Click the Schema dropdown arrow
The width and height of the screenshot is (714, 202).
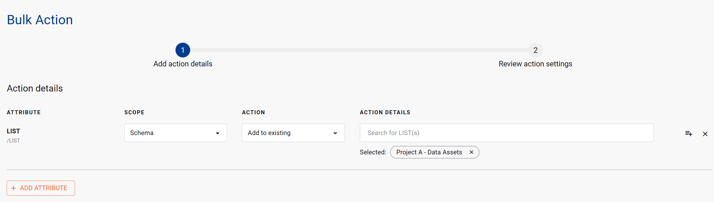[218, 133]
